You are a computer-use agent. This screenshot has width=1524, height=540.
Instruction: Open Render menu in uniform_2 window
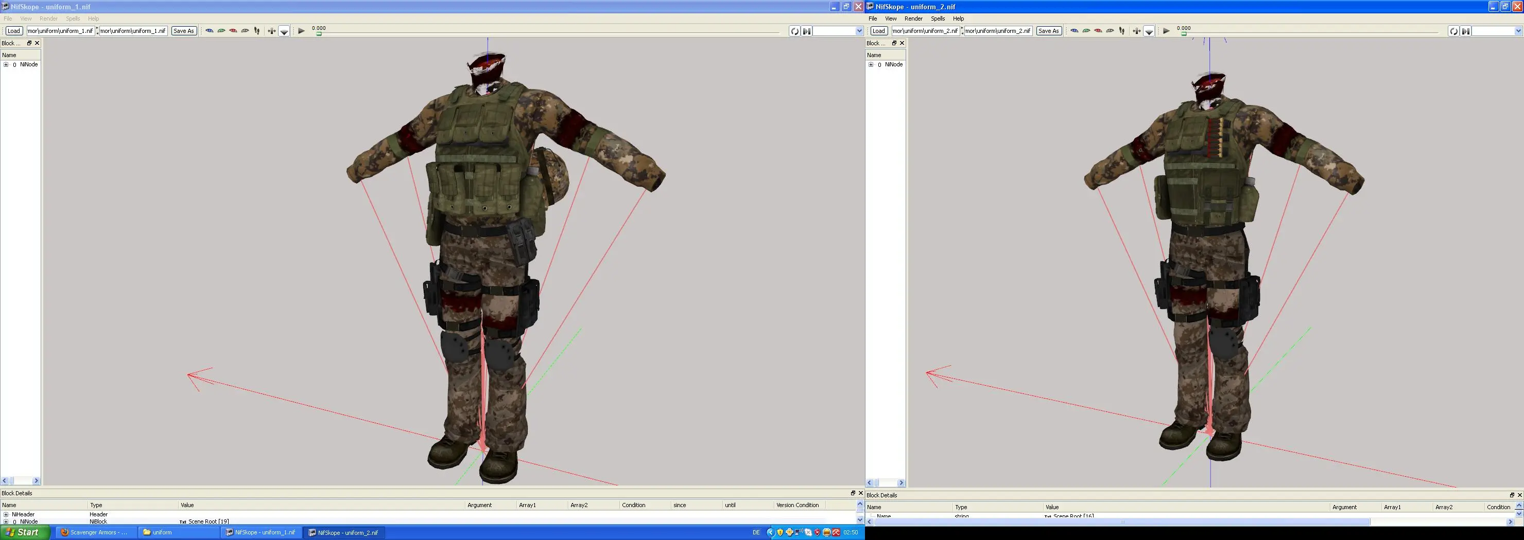913,19
